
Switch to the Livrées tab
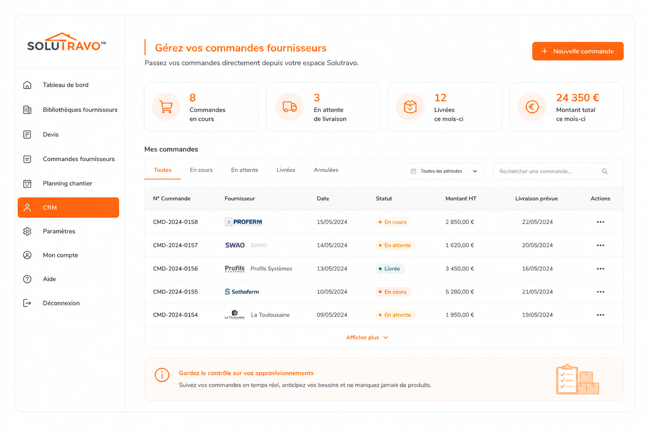[286, 170]
